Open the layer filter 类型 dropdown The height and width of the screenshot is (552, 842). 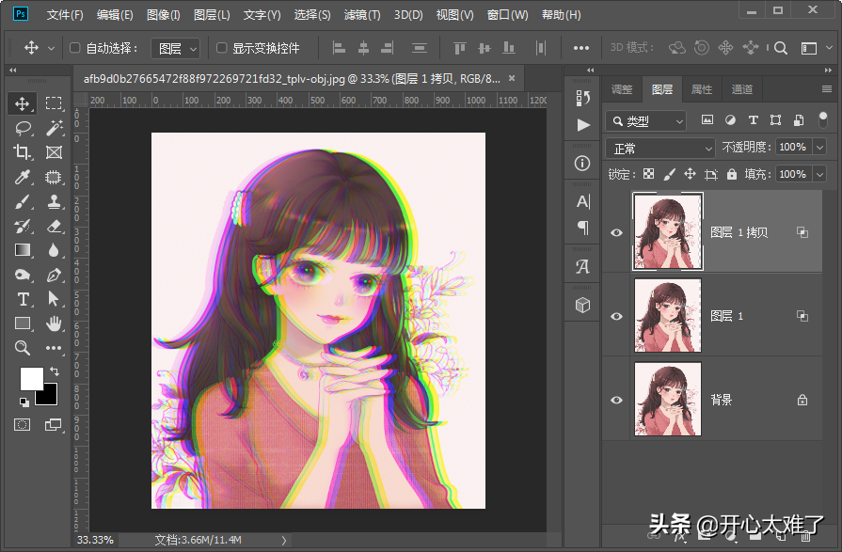pyautogui.click(x=646, y=120)
